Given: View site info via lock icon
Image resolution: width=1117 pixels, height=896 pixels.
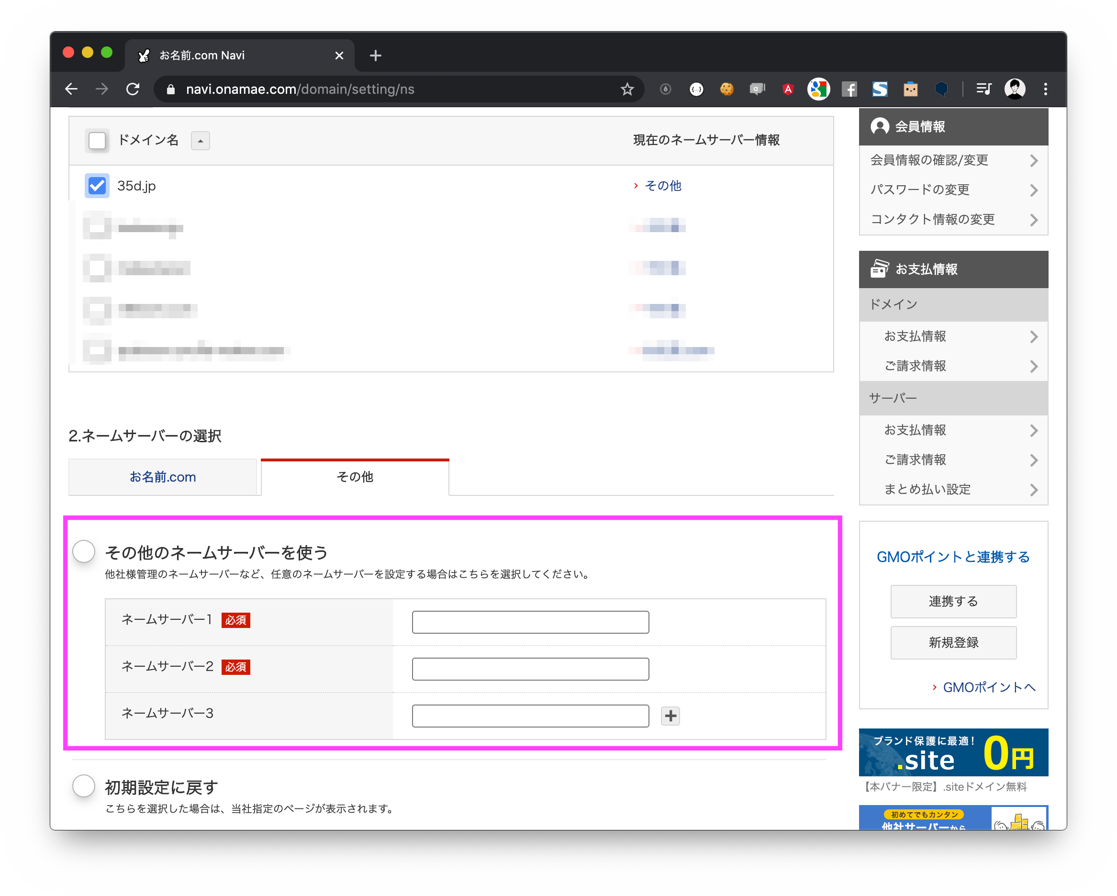Looking at the screenshot, I should click(170, 89).
